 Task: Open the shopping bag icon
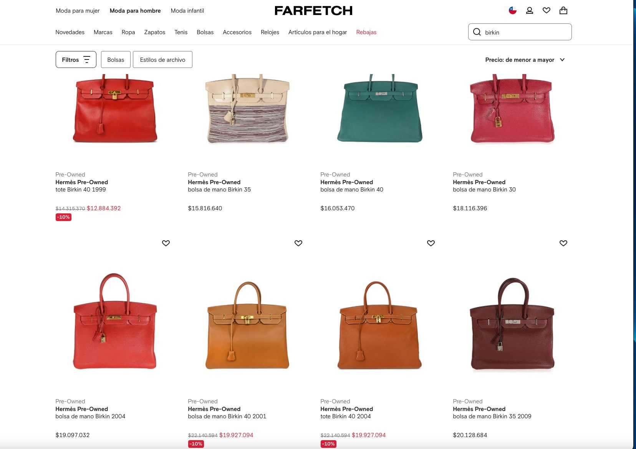coord(563,11)
